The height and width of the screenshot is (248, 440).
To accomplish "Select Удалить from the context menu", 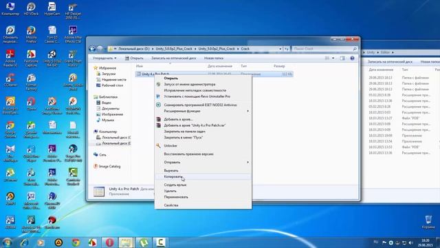I will (203, 191).
